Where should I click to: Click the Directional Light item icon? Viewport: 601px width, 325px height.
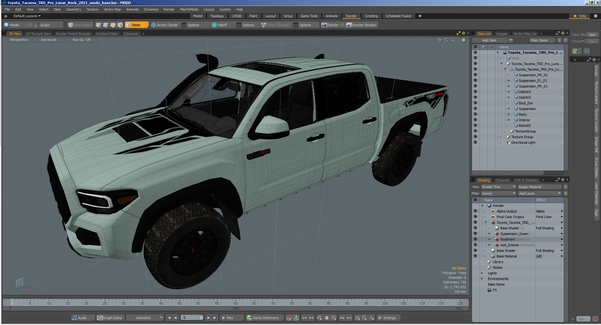point(508,142)
